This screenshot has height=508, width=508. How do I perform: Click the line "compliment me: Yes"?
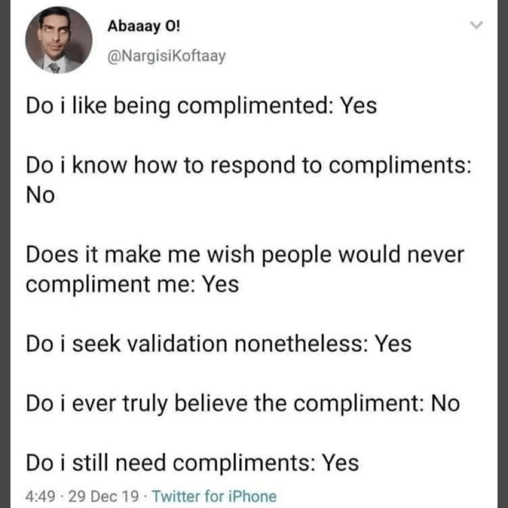click(x=132, y=284)
